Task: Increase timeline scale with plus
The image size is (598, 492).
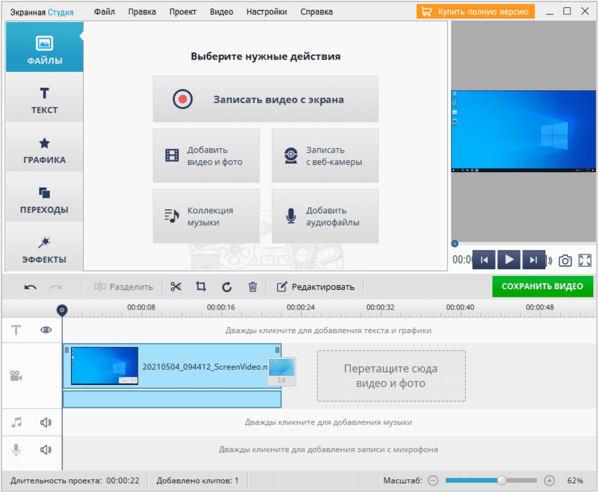Action: (549, 480)
